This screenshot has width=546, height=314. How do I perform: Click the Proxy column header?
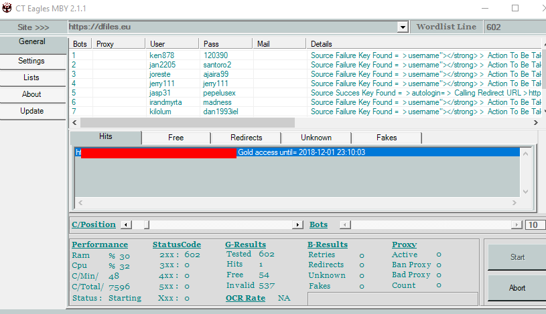(x=118, y=44)
